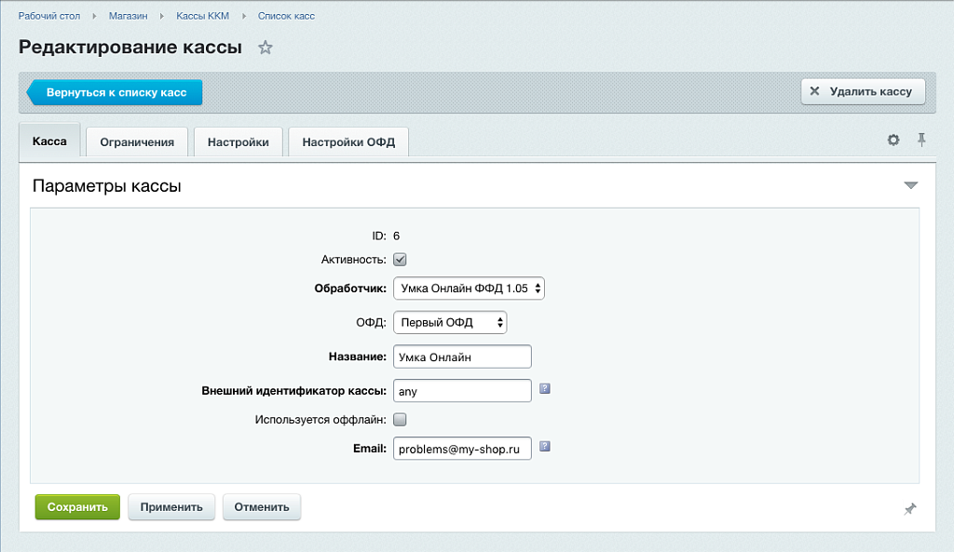Switch to the Настройки tab

(238, 142)
